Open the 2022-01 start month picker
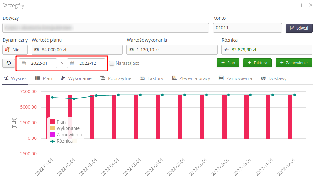Screen dimensions: 316x189 pyautogui.click(x=43, y=63)
